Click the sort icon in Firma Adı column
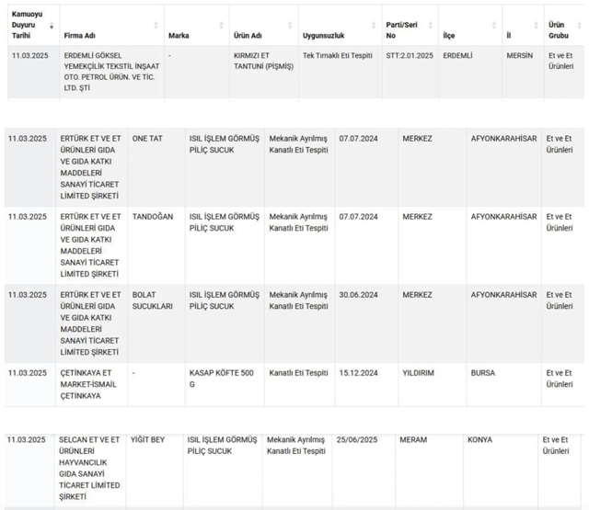The height and width of the screenshot is (510, 589). point(156,25)
